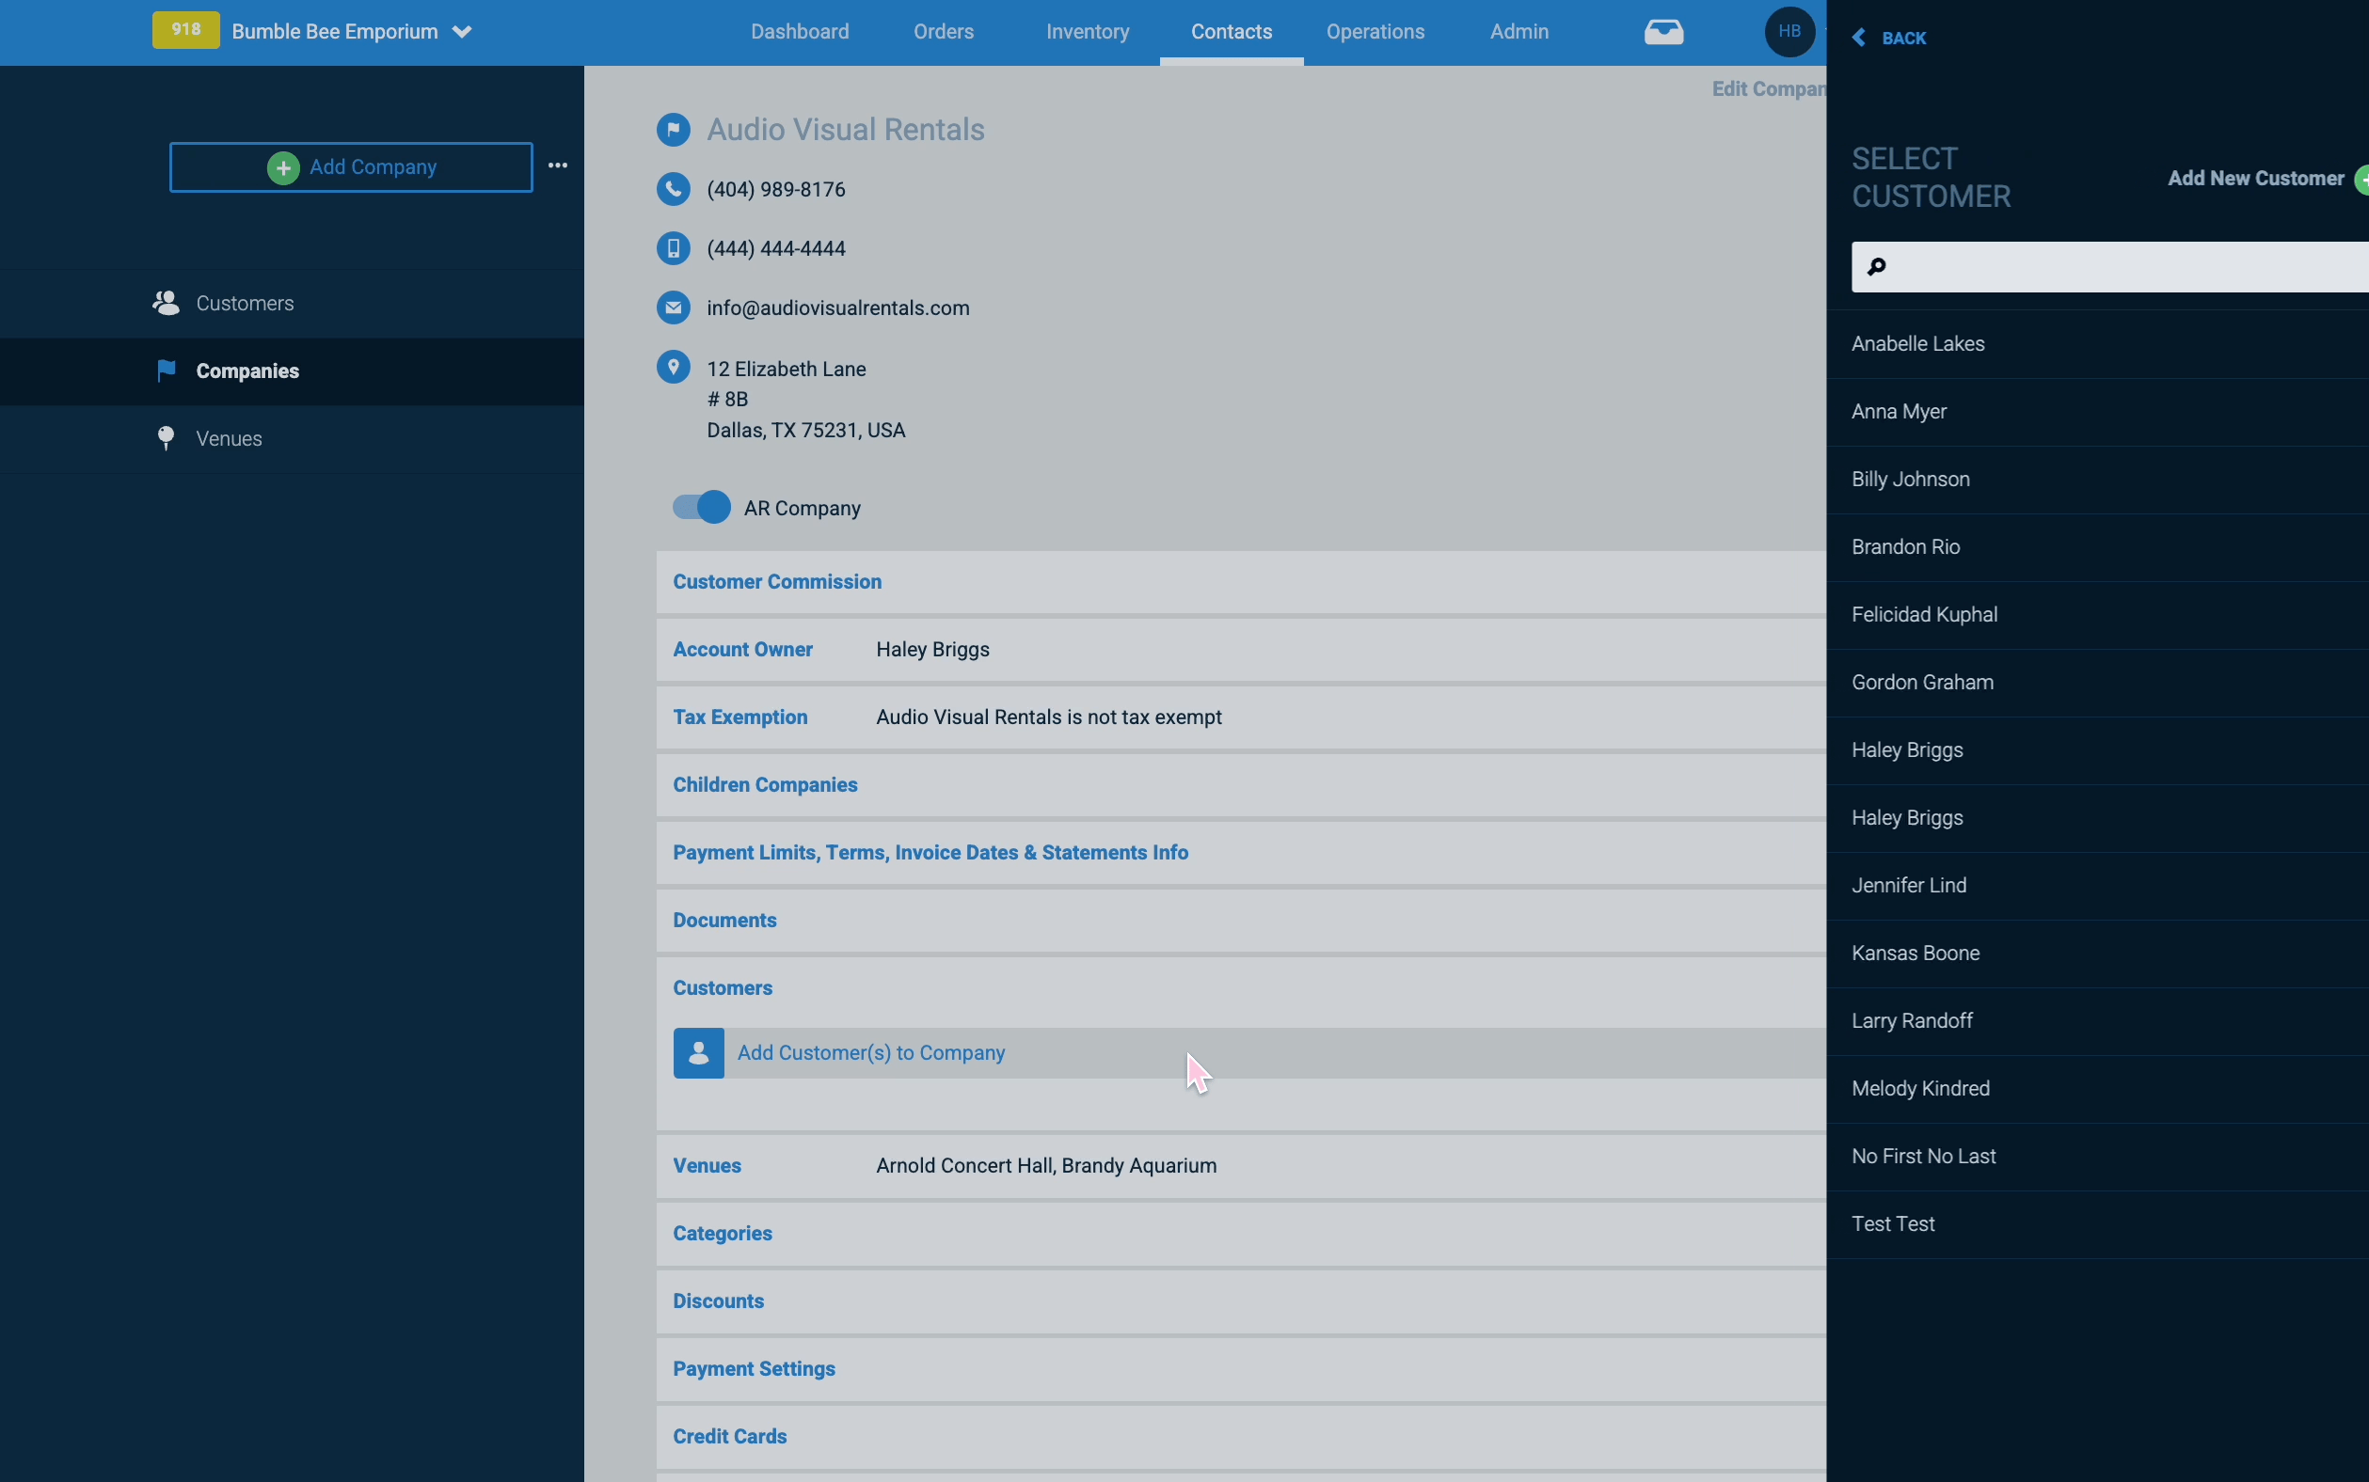The image size is (2369, 1482).
Task: Expand the Customer Commission section
Action: 1240,582
